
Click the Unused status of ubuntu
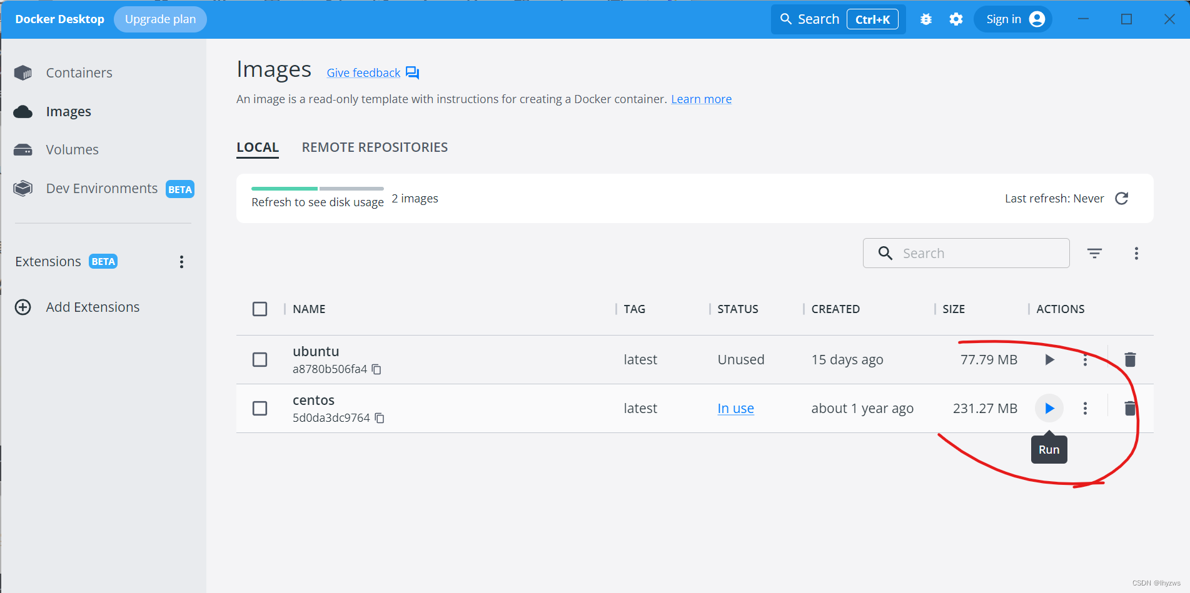tap(741, 360)
